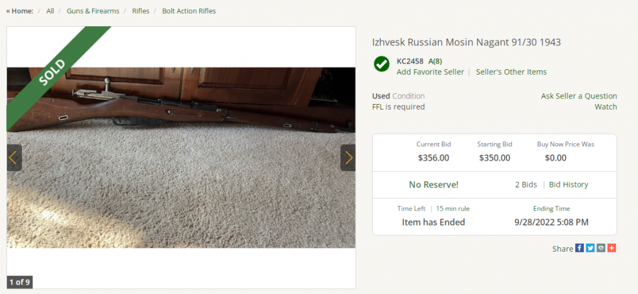Click Ask Seller a Question
638x294 pixels.
point(579,96)
